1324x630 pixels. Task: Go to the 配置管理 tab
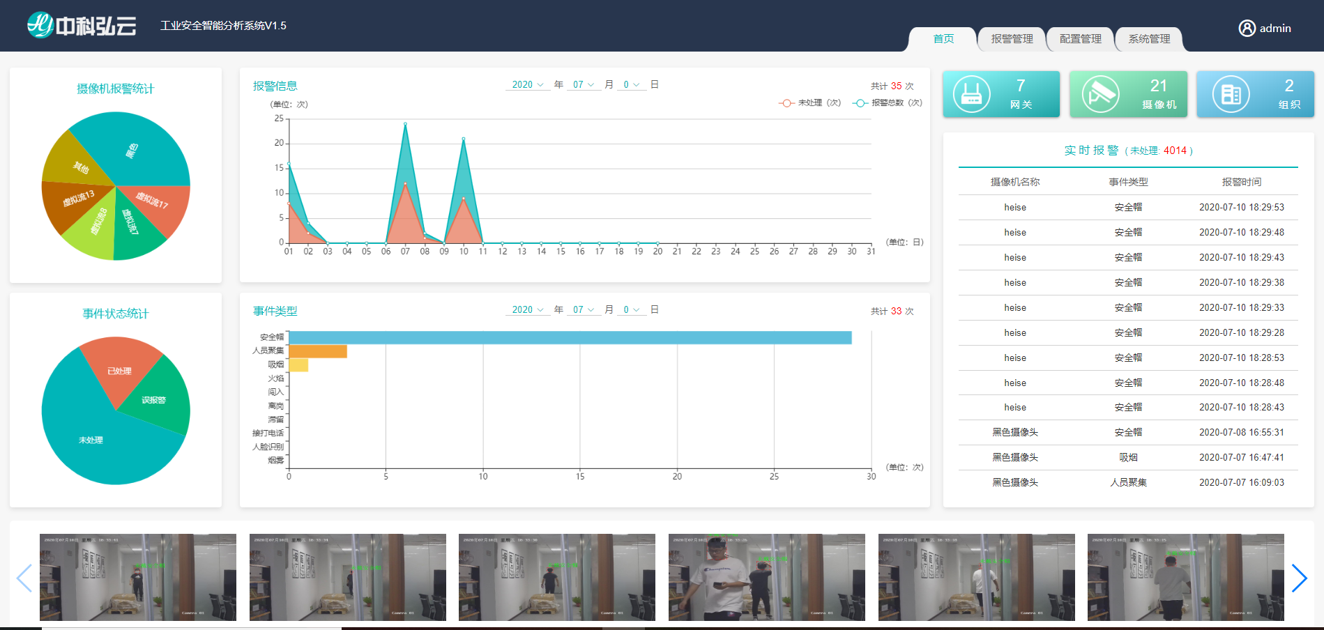click(x=1080, y=39)
